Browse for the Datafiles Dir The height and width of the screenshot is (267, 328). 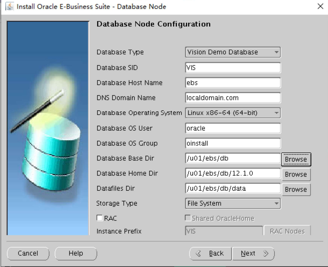click(x=296, y=190)
